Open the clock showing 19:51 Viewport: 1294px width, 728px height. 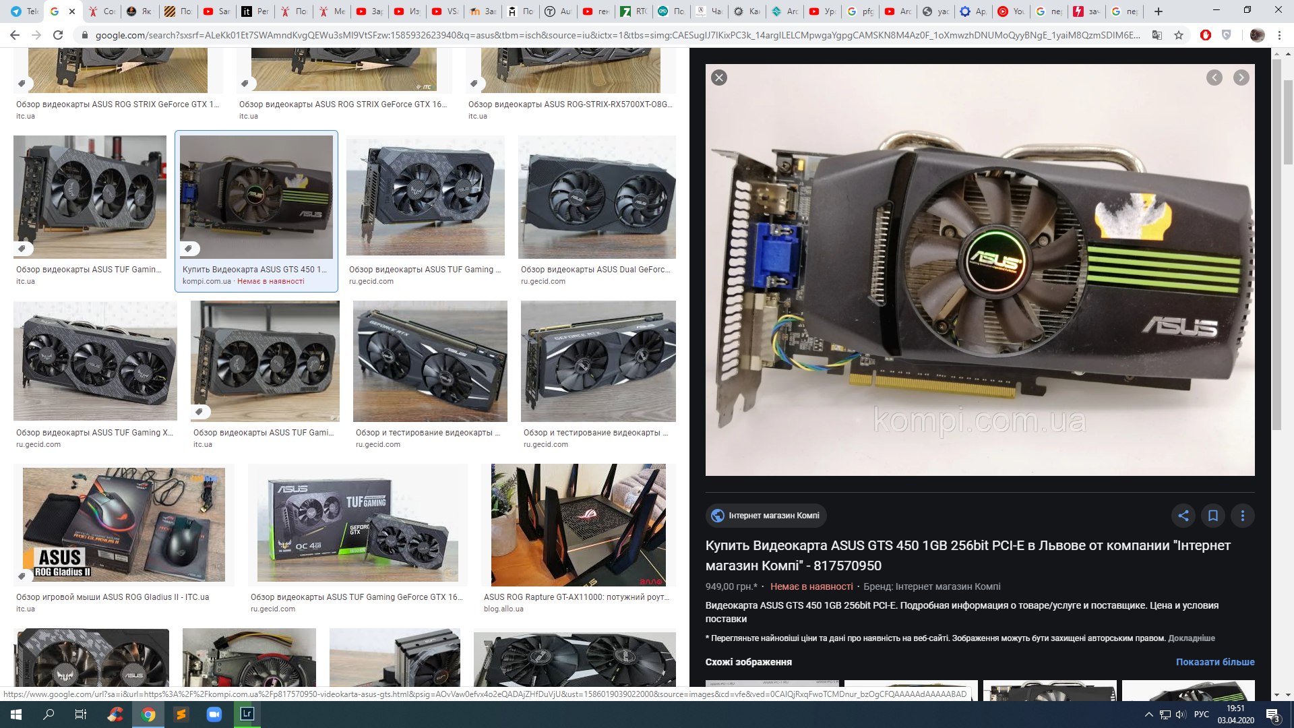(1235, 715)
